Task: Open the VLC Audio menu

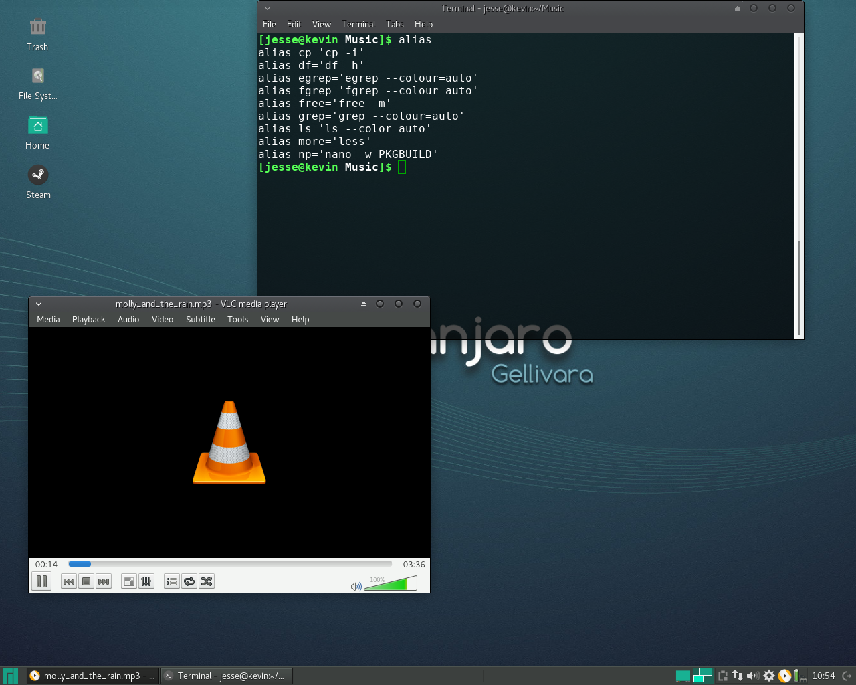Action: click(x=128, y=320)
